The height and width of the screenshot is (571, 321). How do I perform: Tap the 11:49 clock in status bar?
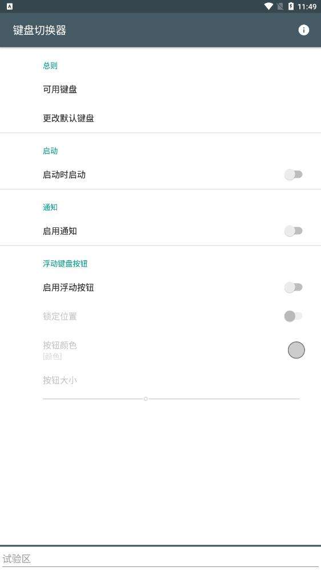307,7
